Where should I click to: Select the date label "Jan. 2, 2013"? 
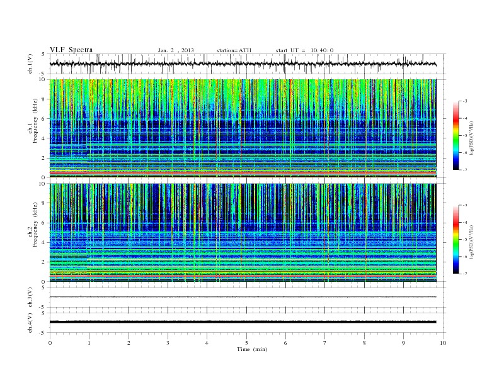[x=176, y=50]
